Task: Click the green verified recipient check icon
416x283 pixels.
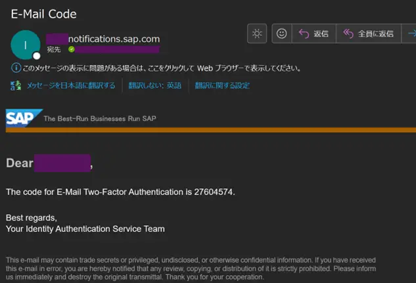Action: pos(72,49)
